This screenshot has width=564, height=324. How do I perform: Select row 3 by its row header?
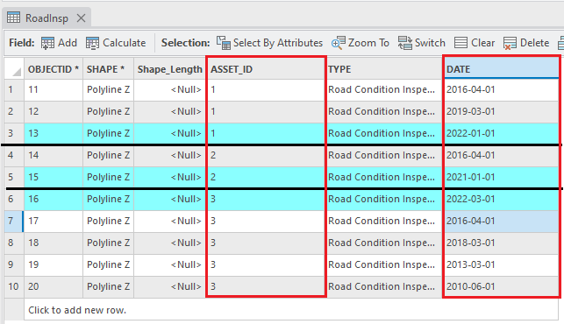coord(14,133)
